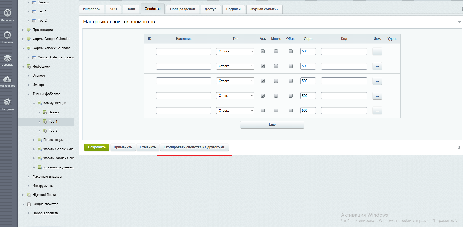Open the edit button in fourth property row
This screenshot has width=463, height=227.
tap(377, 96)
